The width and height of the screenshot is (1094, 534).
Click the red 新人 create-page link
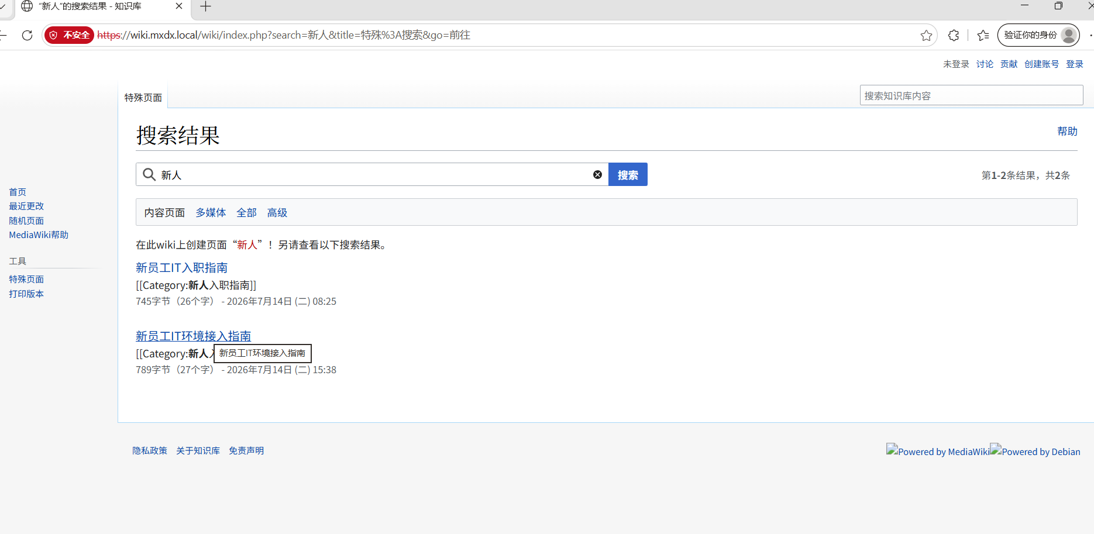tap(247, 244)
